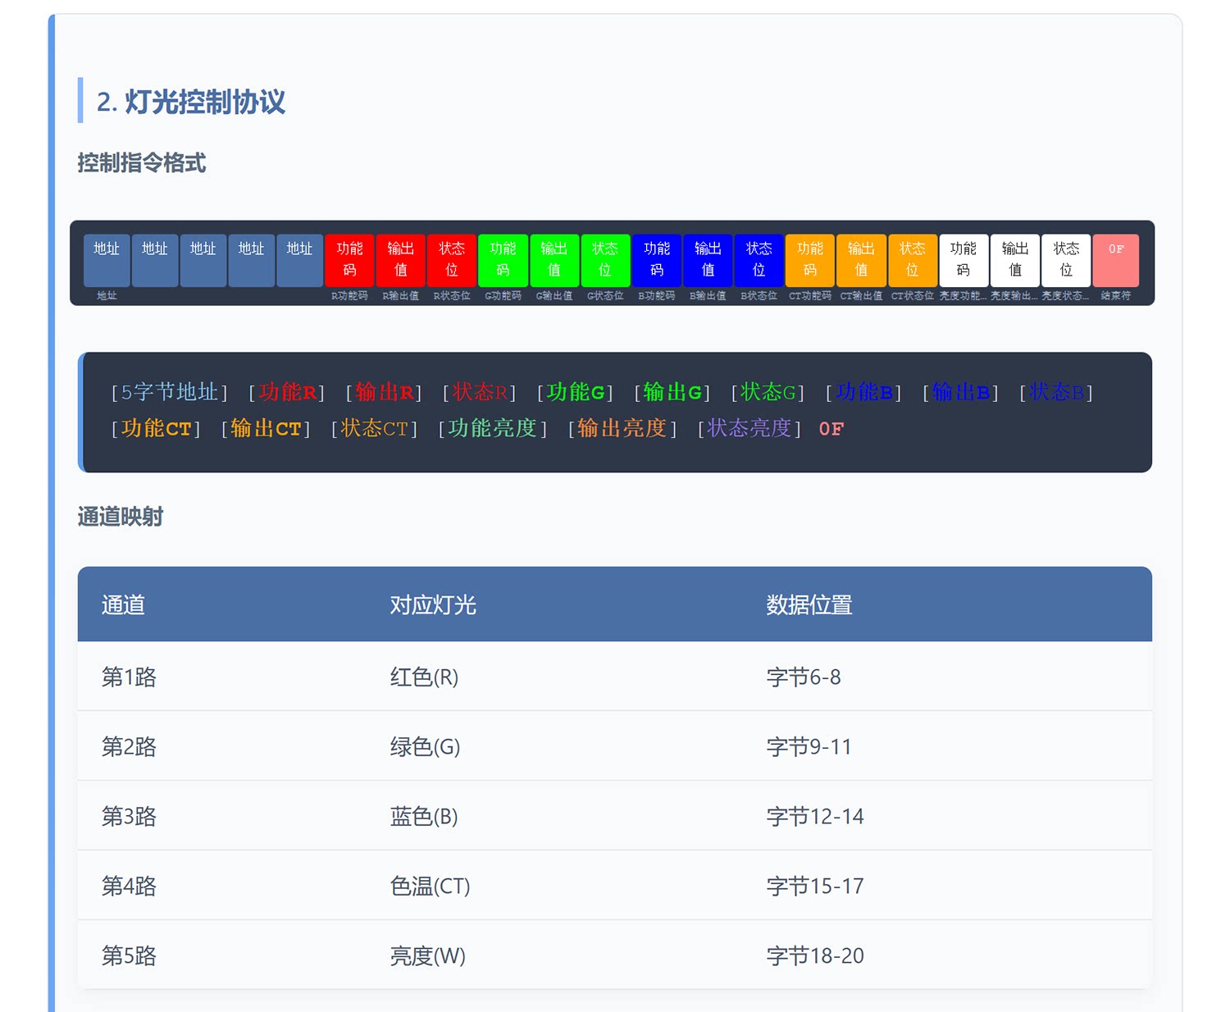
Task: Click [功能亮度] in the code block
Action: [x=493, y=429]
